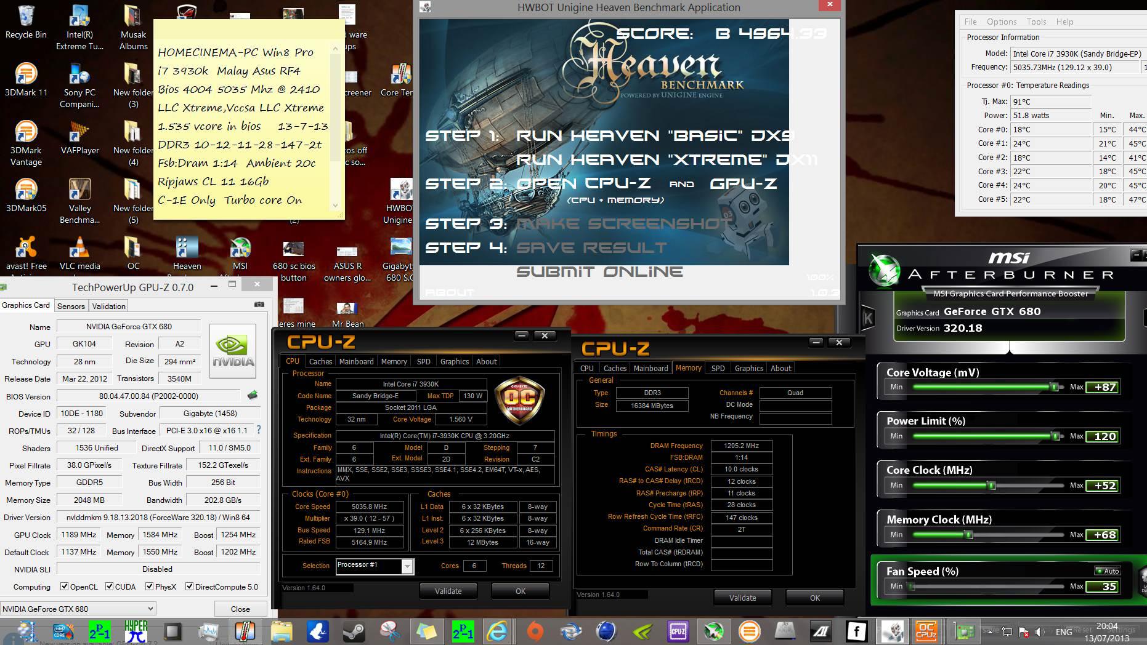Open File Explorer from the taskbar
Screen dimensions: 1147x645
point(282,631)
